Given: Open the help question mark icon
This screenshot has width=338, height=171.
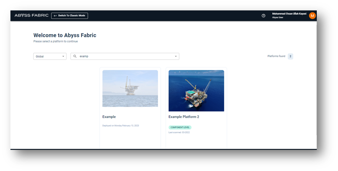Looking at the screenshot, I should [x=263, y=16].
